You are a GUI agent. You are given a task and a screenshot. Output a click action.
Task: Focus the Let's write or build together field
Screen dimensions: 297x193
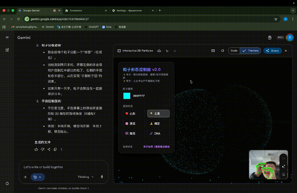(x=64, y=167)
